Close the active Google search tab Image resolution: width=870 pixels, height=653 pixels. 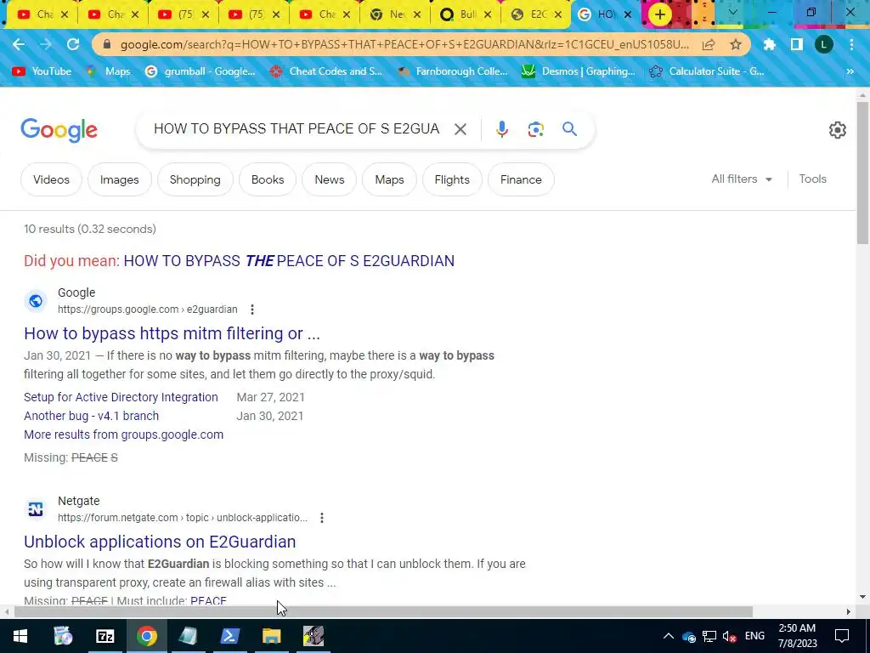628,15
